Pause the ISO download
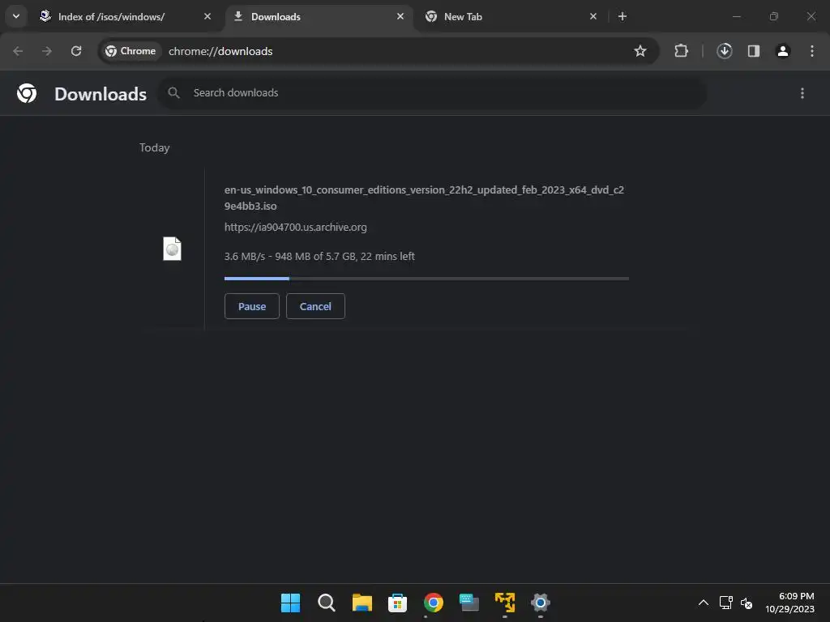This screenshot has height=622, width=830. [x=252, y=306]
